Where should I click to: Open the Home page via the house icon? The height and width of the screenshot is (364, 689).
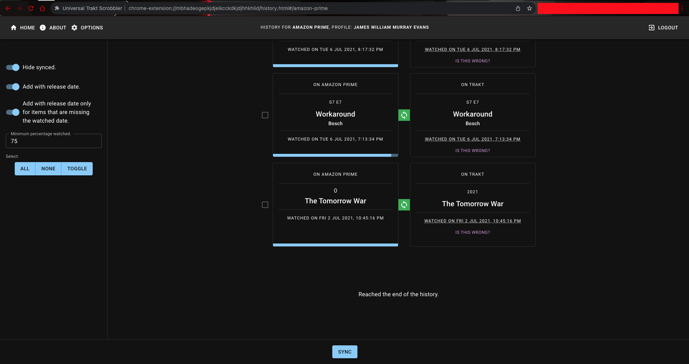[x=13, y=27]
